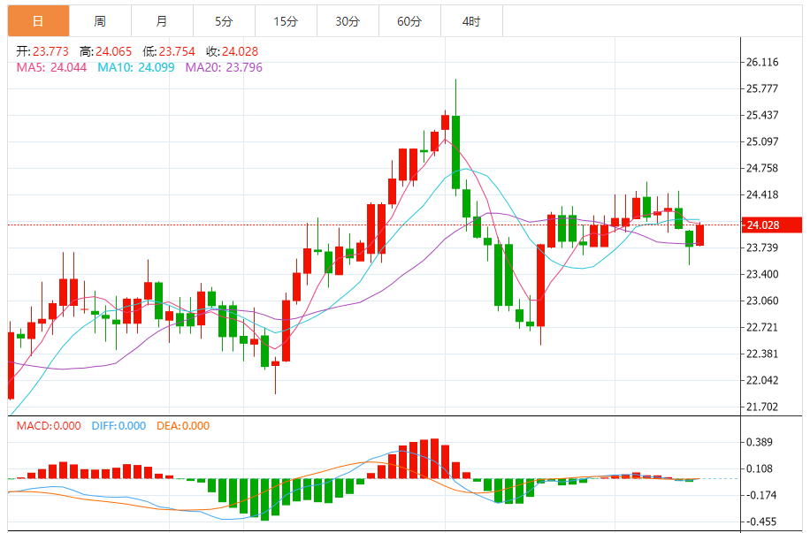Click the DIFF:0.000 label
Image resolution: width=810 pixels, height=533 pixels.
118,426
